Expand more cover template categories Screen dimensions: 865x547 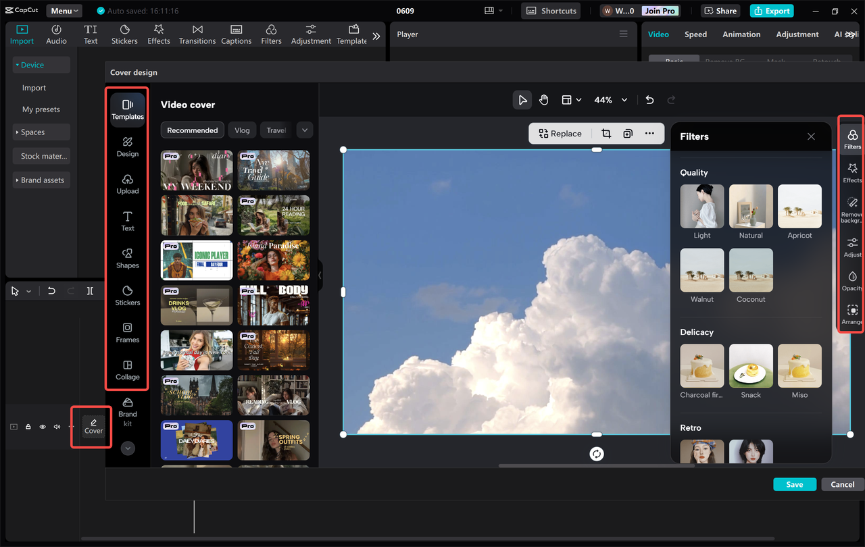click(x=304, y=130)
